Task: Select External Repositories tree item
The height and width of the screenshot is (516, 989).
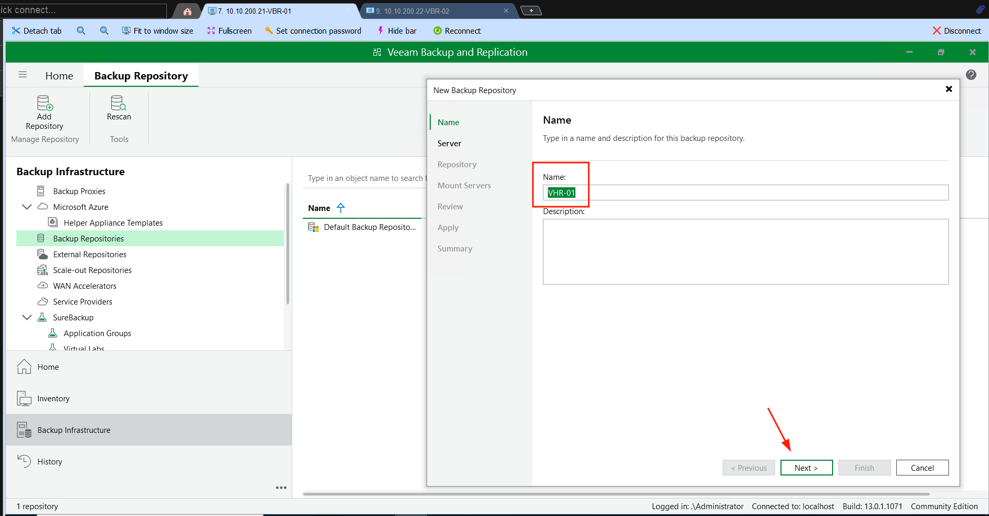Action: [x=90, y=254]
